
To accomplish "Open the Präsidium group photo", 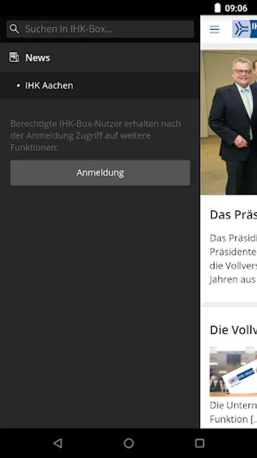I will [x=229, y=122].
